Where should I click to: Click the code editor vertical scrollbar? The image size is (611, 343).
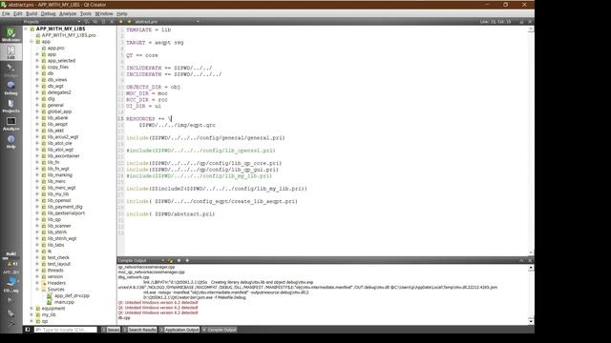531,141
